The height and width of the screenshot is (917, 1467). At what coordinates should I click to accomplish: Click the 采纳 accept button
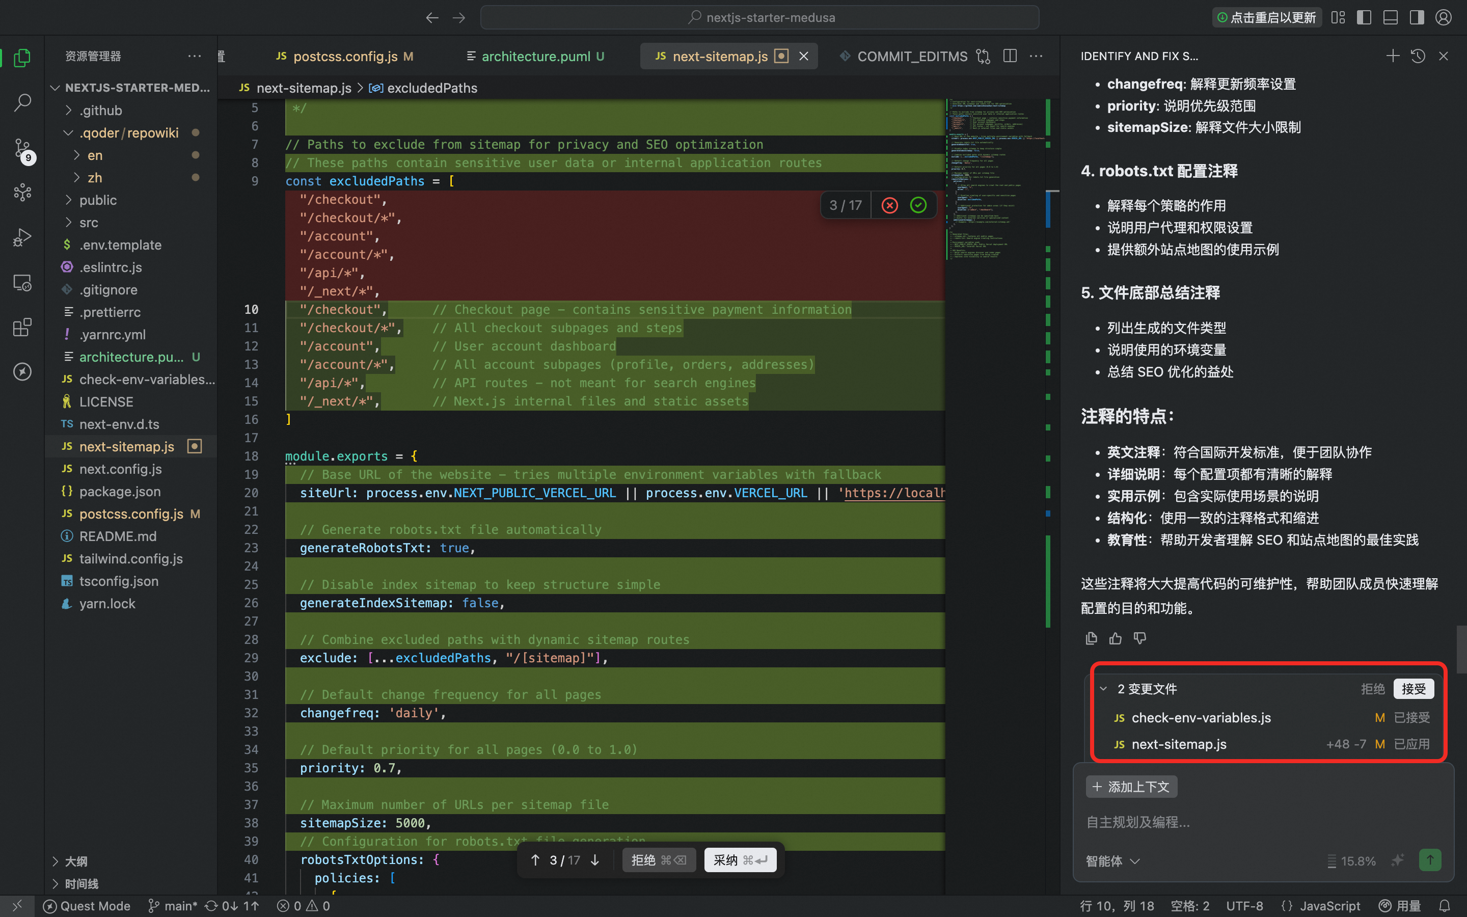(x=740, y=860)
